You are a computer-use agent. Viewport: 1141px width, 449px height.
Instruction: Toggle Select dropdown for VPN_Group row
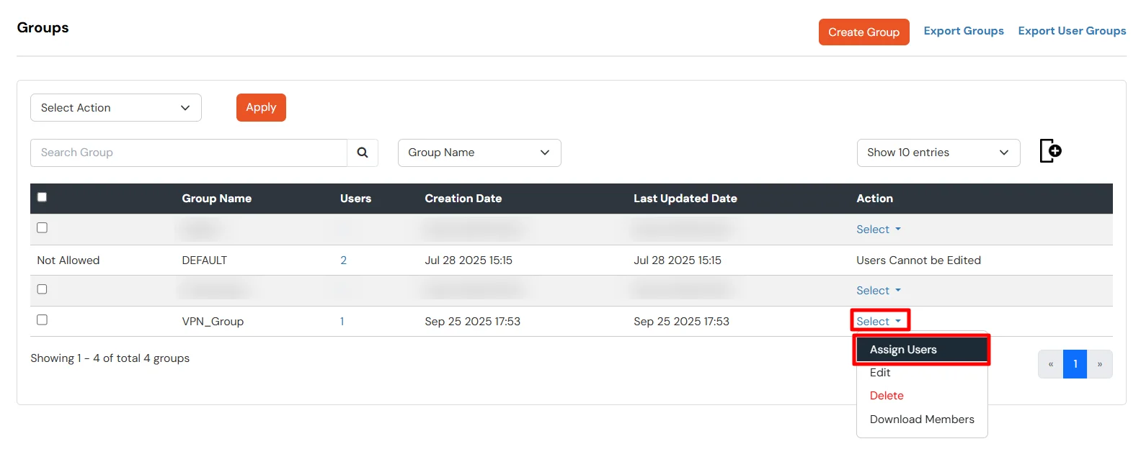pos(879,322)
